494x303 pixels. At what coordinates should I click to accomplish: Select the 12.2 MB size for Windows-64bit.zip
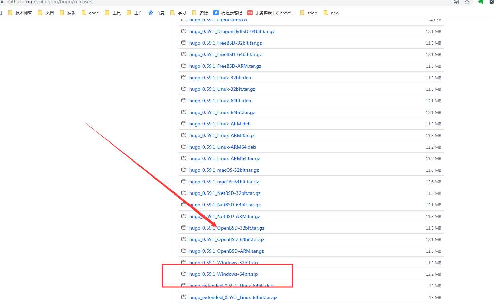pyautogui.click(x=433, y=274)
